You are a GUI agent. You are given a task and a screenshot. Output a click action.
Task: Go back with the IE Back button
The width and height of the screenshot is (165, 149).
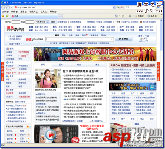3,7
